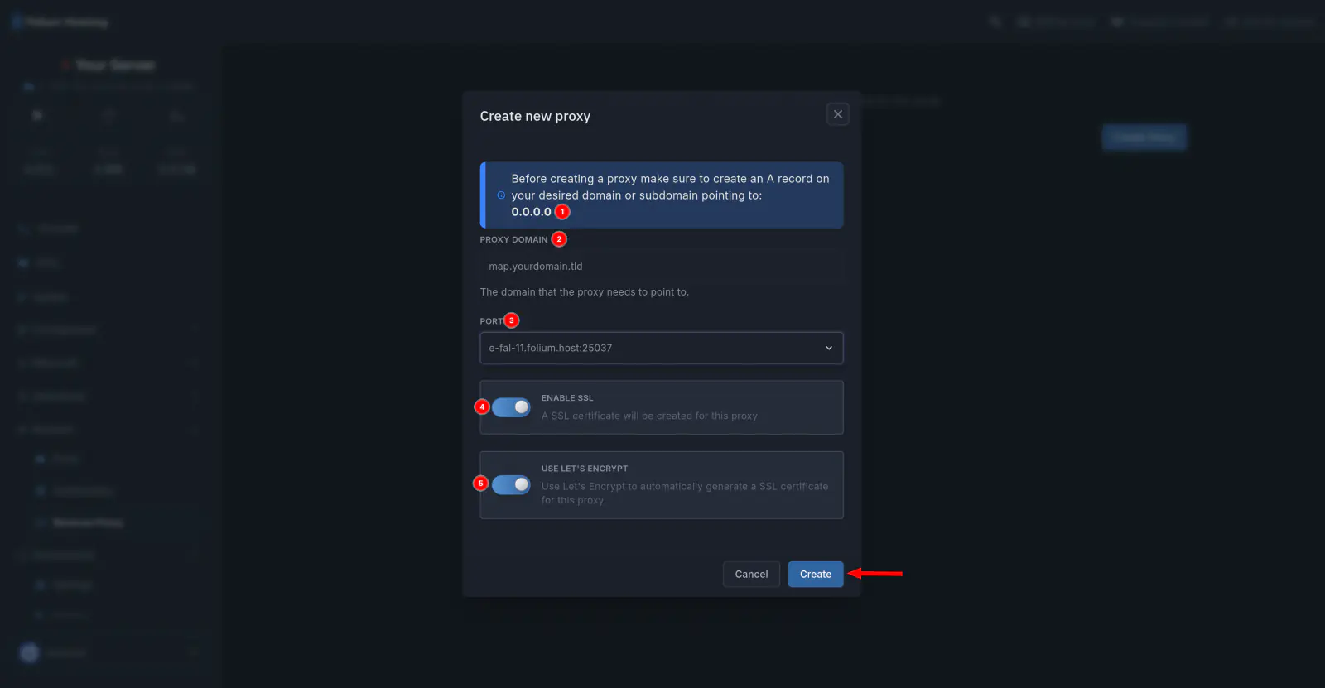Click the info icon in the blue notice
Image resolution: width=1325 pixels, height=688 pixels.
(501, 195)
